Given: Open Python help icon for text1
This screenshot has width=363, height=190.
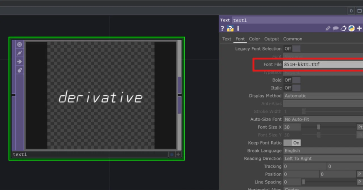Looking at the screenshot, I should coord(230,28).
